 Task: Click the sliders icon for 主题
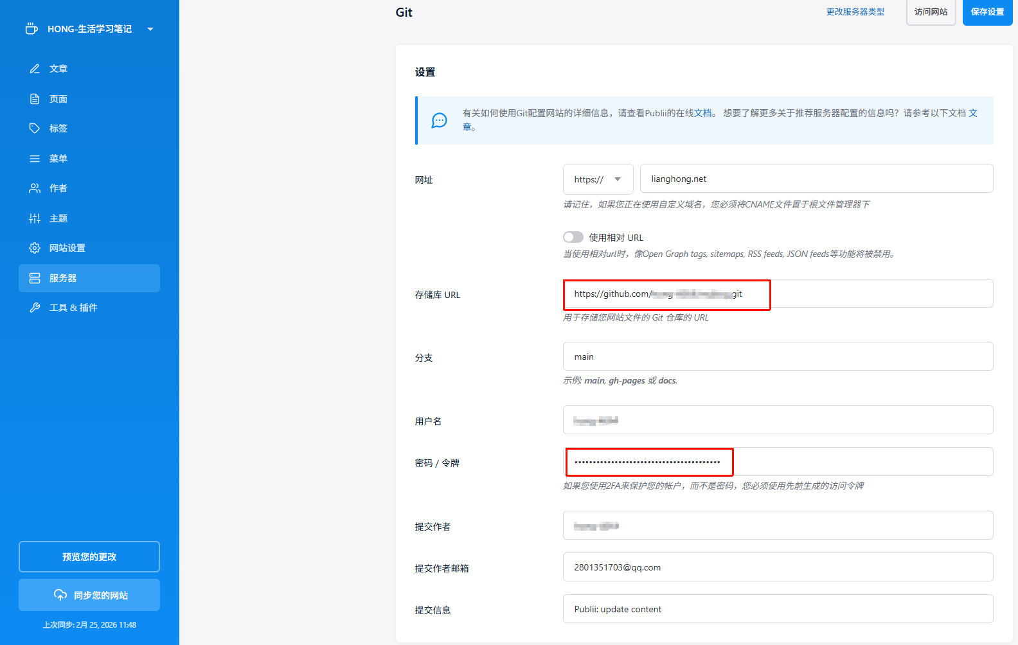pyautogui.click(x=35, y=218)
